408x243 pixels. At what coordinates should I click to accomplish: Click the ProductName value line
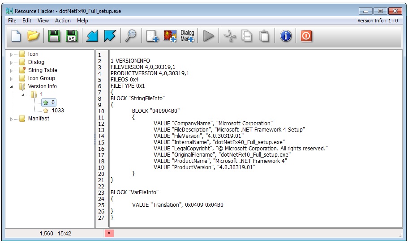click(220, 161)
